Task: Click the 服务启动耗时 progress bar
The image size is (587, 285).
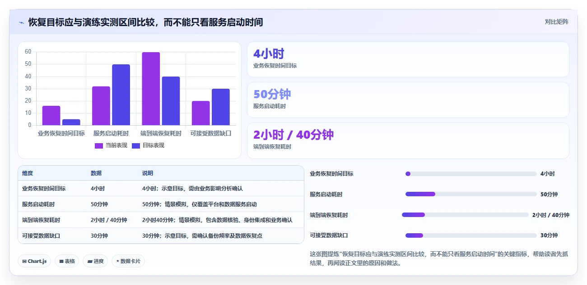Action: (x=471, y=194)
